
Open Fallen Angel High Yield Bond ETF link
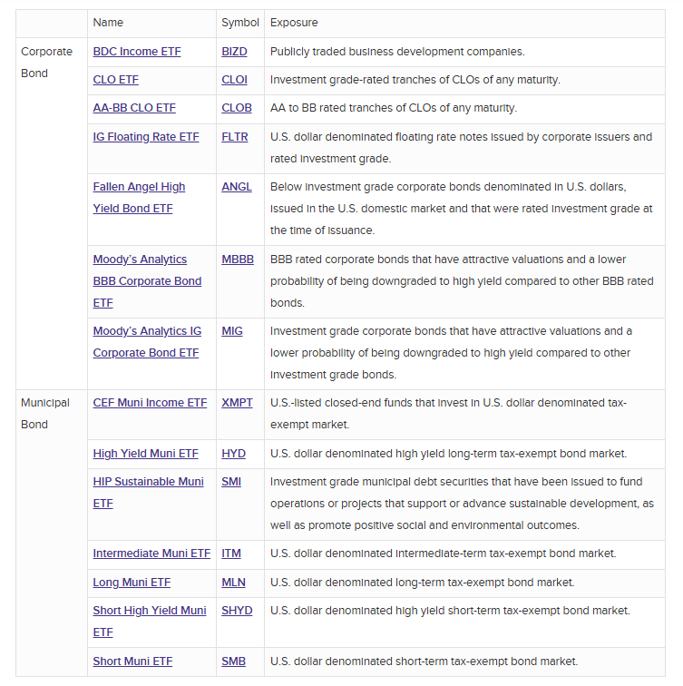point(139,198)
